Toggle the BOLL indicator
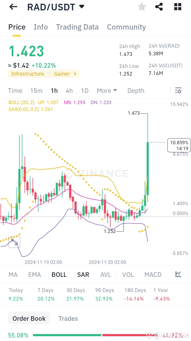This screenshot has height=341, width=191. point(59,274)
